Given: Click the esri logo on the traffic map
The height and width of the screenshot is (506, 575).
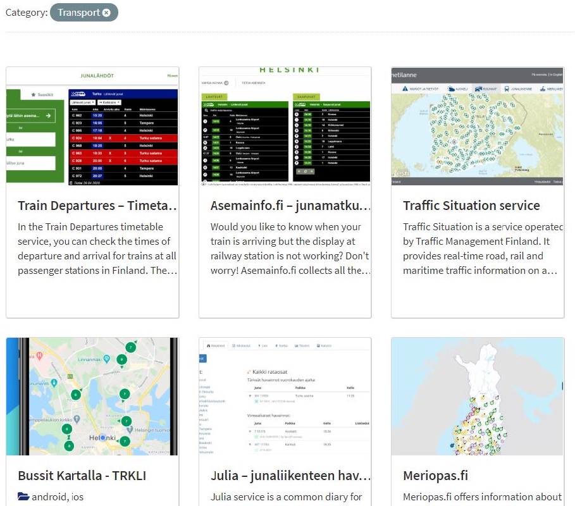Looking at the screenshot, I should point(402,173).
